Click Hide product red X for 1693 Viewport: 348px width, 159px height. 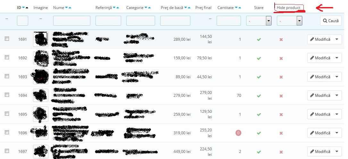click(281, 77)
